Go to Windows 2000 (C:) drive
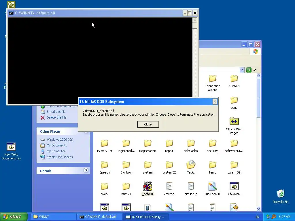Image resolution: width=295 pixels, height=221 pixels. point(60,140)
